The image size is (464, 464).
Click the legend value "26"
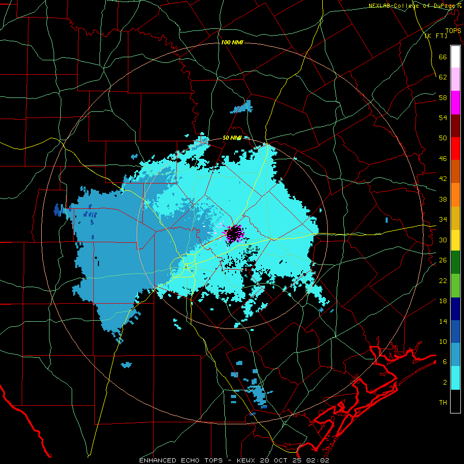point(443,260)
